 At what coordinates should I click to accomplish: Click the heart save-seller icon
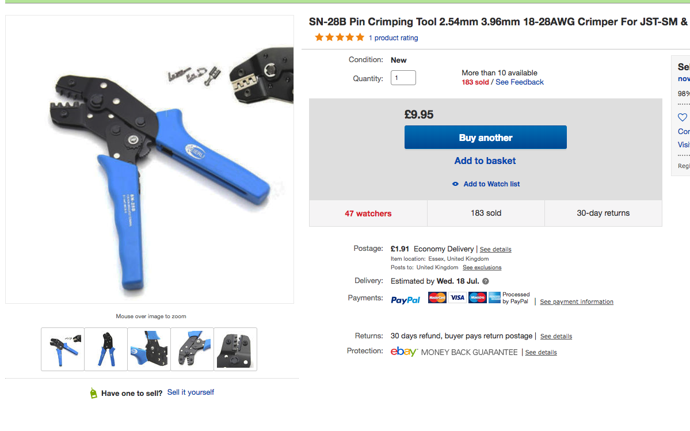click(683, 117)
